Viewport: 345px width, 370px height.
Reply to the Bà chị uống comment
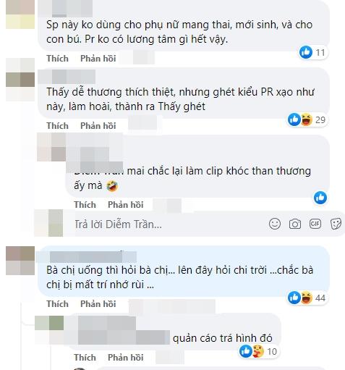click(98, 304)
